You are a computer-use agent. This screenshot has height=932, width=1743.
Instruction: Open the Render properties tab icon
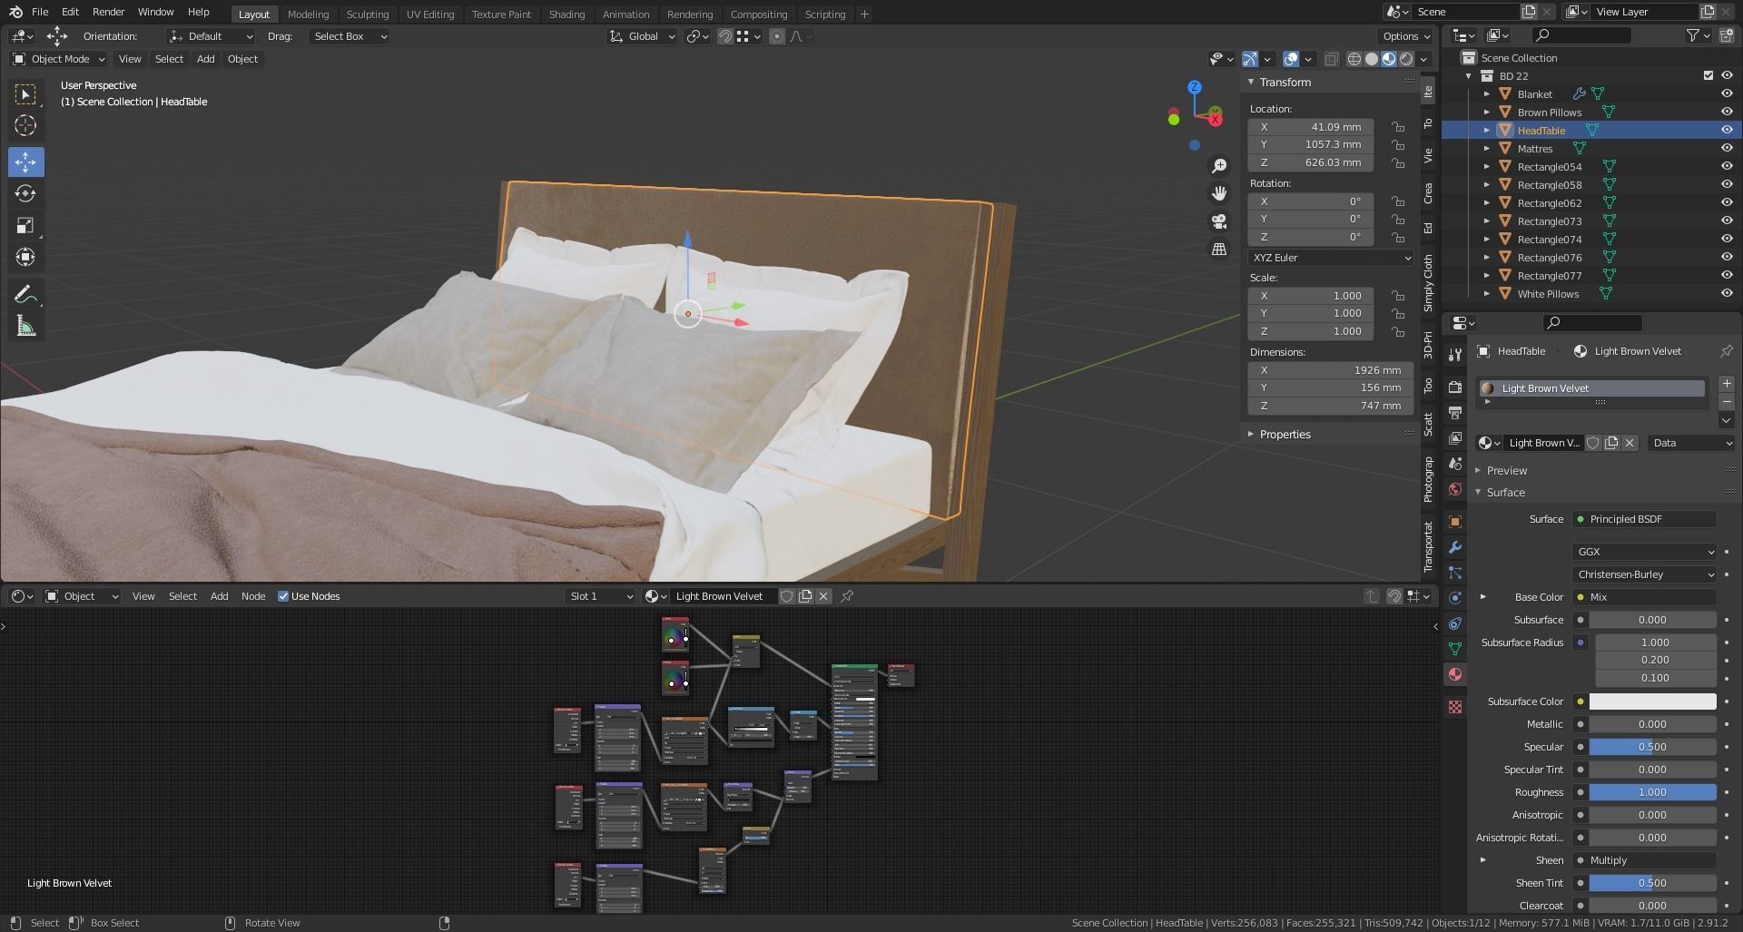coord(1455,387)
